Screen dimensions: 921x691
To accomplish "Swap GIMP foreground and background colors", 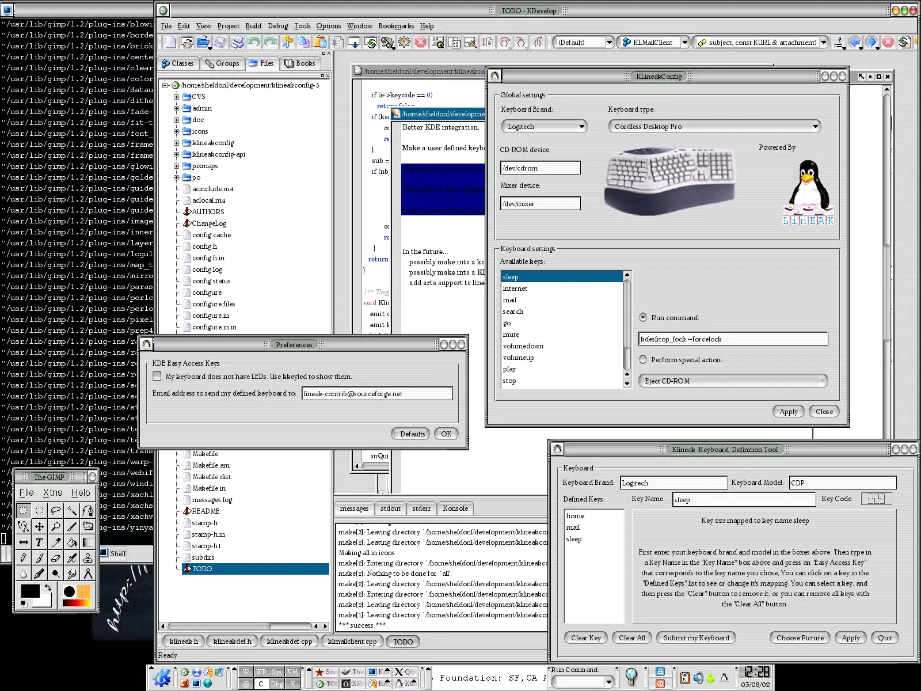I will [48, 588].
